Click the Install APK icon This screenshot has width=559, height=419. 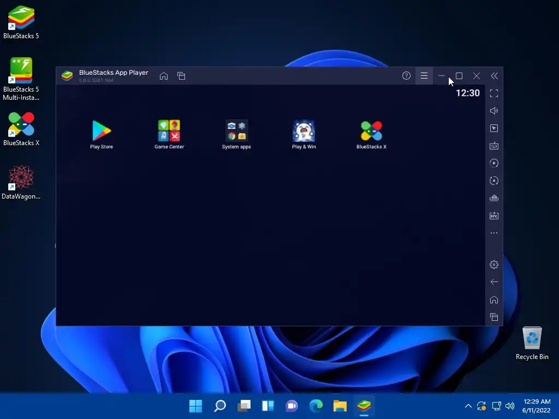[x=493, y=216]
